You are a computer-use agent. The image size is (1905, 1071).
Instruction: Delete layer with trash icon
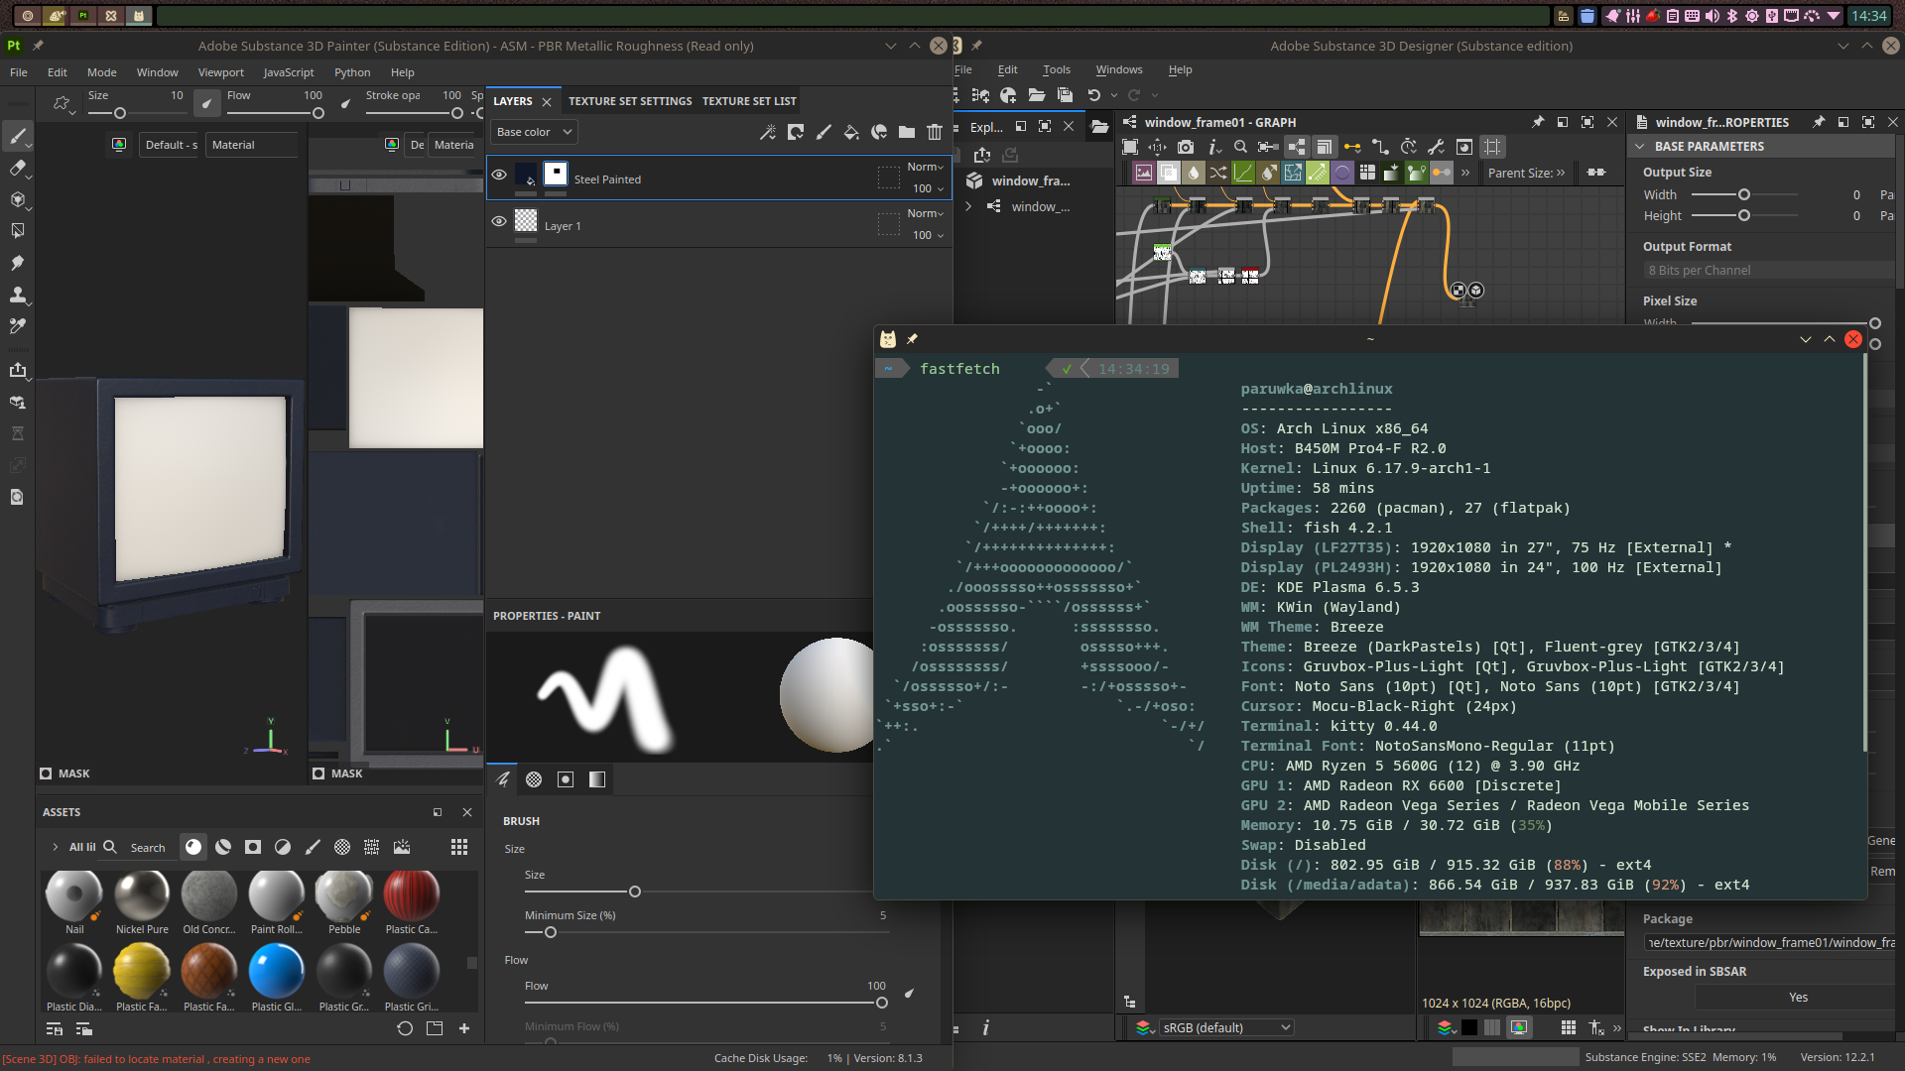click(x=935, y=132)
